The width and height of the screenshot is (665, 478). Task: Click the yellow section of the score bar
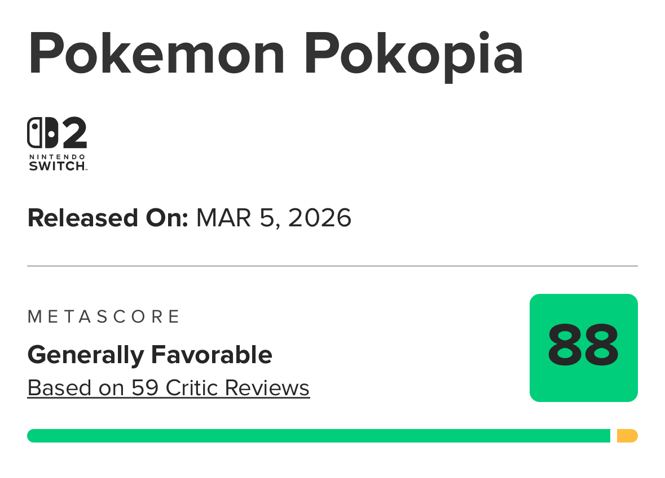[x=627, y=436]
